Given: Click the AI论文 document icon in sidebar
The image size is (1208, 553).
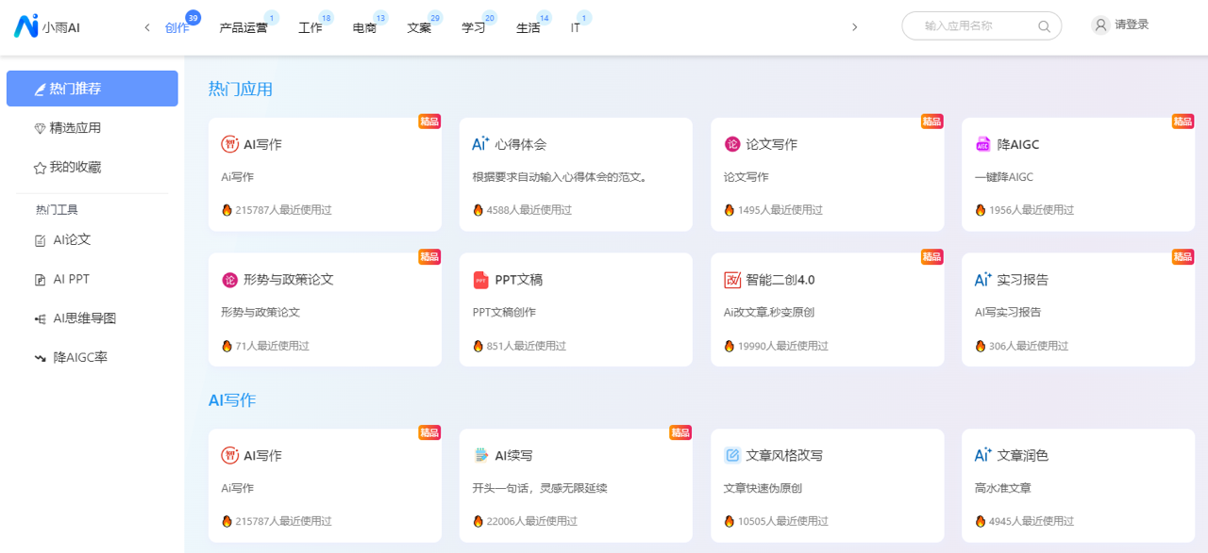Looking at the screenshot, I should click(x=40, y=240).
